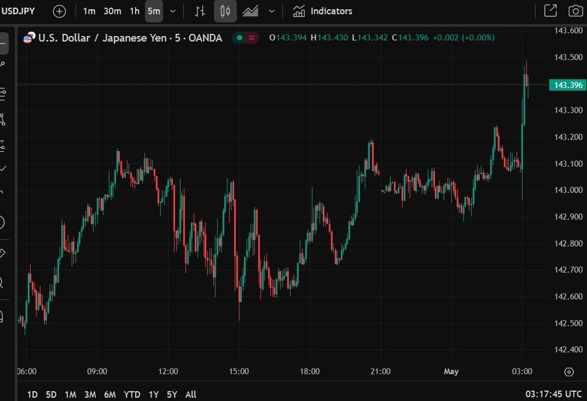Toggle the green market status dot
587x401 pixels.
(x=239, y=38)
